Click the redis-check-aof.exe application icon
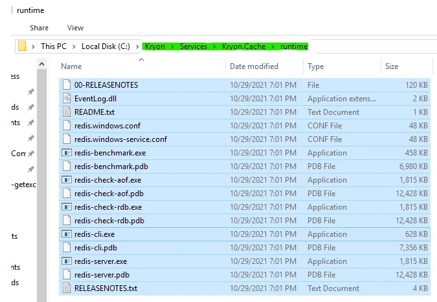Viewport: 437px width, 302px height. (x=67, y=180)
